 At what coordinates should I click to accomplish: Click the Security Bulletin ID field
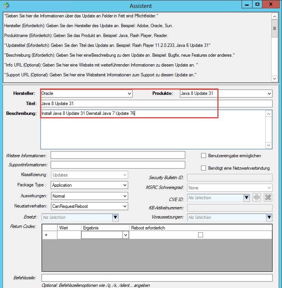coord(229,178)
